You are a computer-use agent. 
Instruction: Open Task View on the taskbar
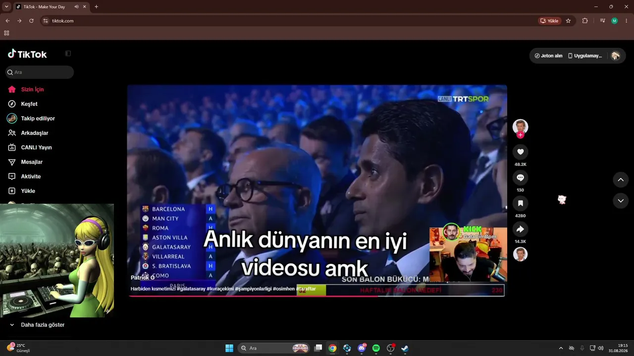click(318, 348)
